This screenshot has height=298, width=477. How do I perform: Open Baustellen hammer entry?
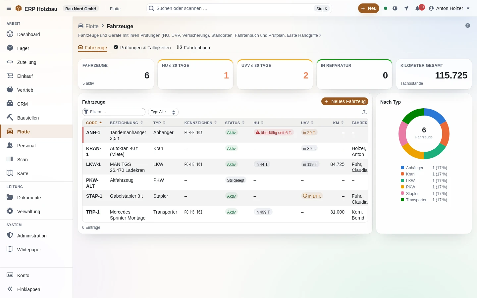[36, 118]
